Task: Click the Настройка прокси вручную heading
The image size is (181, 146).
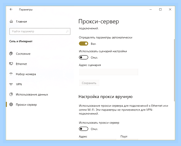Action: (105, 97)
